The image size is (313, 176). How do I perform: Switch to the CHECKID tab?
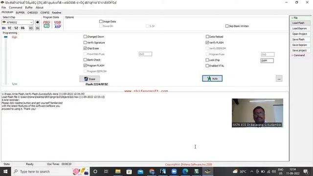pos(32,13)
